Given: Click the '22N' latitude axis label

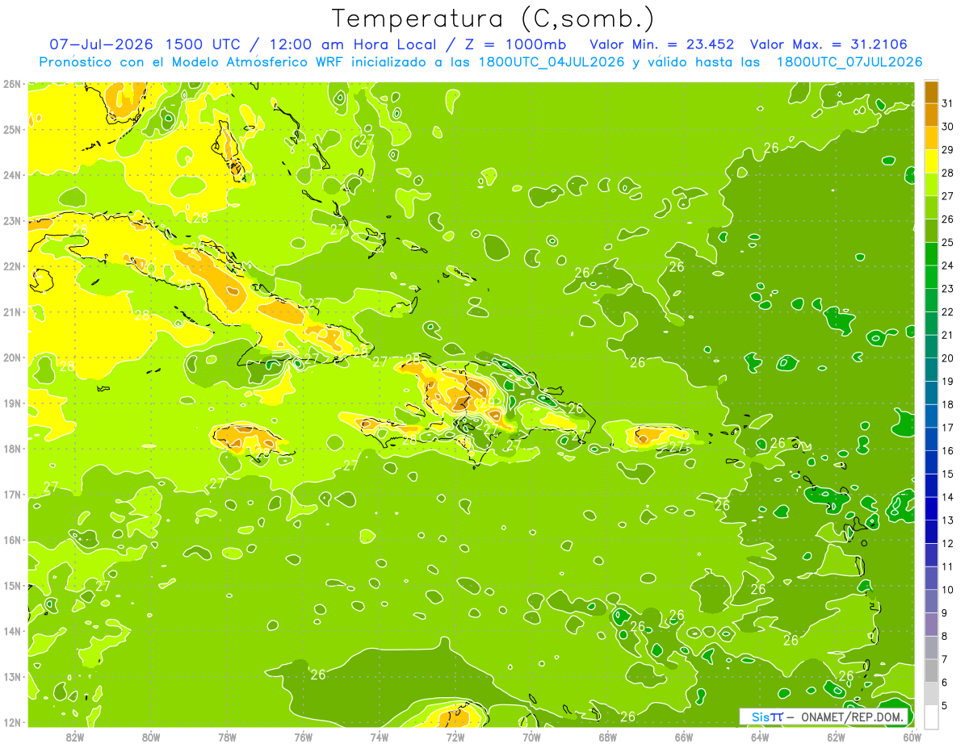Looking at the screenshot, I should coord(11,266).
